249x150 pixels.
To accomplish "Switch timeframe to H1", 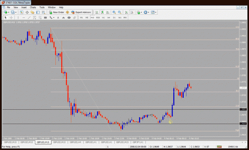I will [103, 18].
